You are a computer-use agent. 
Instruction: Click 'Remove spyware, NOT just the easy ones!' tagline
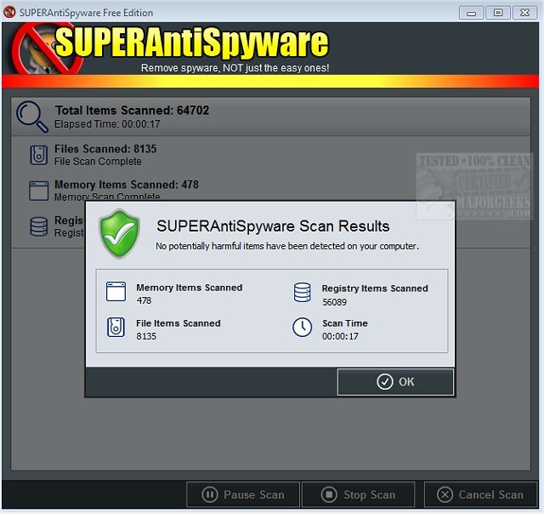coord(235,68)
